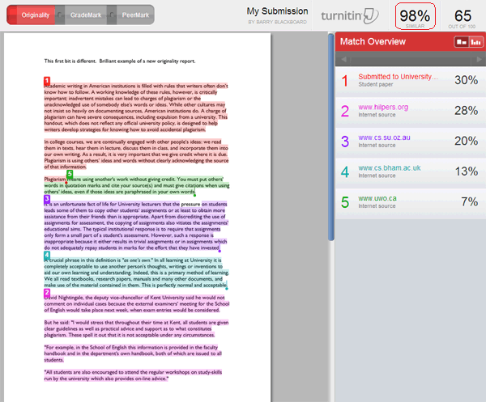Show matches as bar chart view
Screen dimensions: 486x402
[475, 41]
